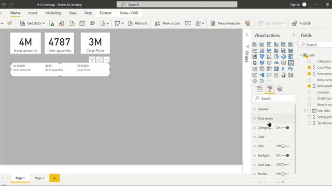332x186 pixels.
Task: Select the Q&A speech bubble visual
Action: (x=269, y=75)
